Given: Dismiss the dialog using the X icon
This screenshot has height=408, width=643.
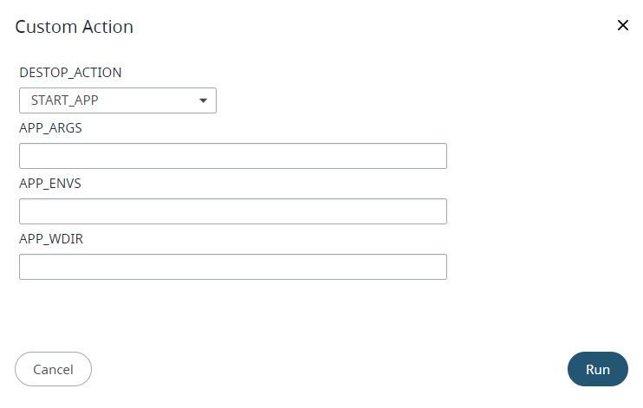Looking at the screenshot, I should (x=622, y=25).
